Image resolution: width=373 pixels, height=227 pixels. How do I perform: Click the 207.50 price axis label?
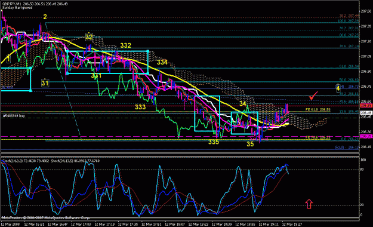366,11
